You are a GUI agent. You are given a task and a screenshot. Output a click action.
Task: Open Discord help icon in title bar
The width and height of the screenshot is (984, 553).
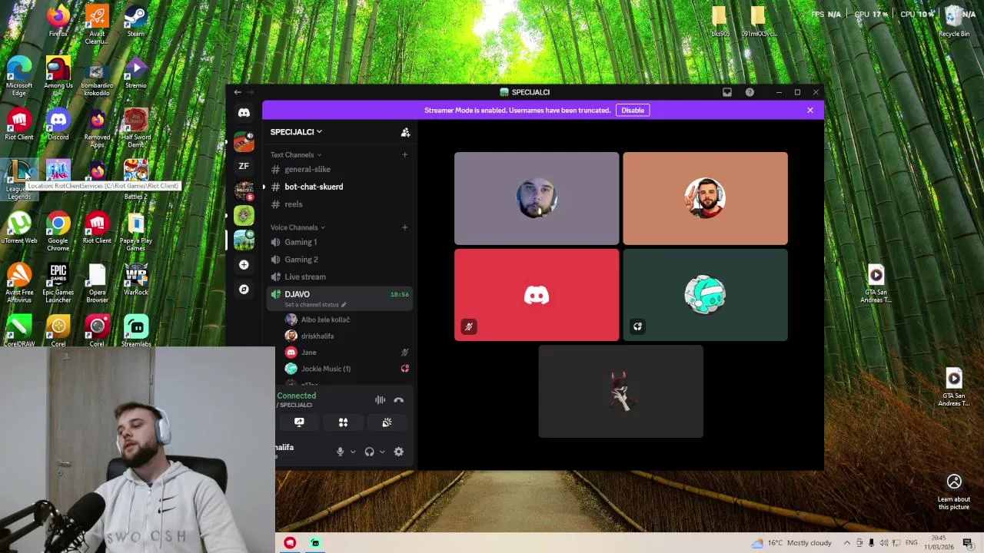pyautogui.click(x=750, y=92)
